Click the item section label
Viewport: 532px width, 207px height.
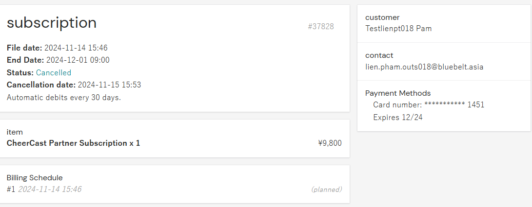coord(15,132)
